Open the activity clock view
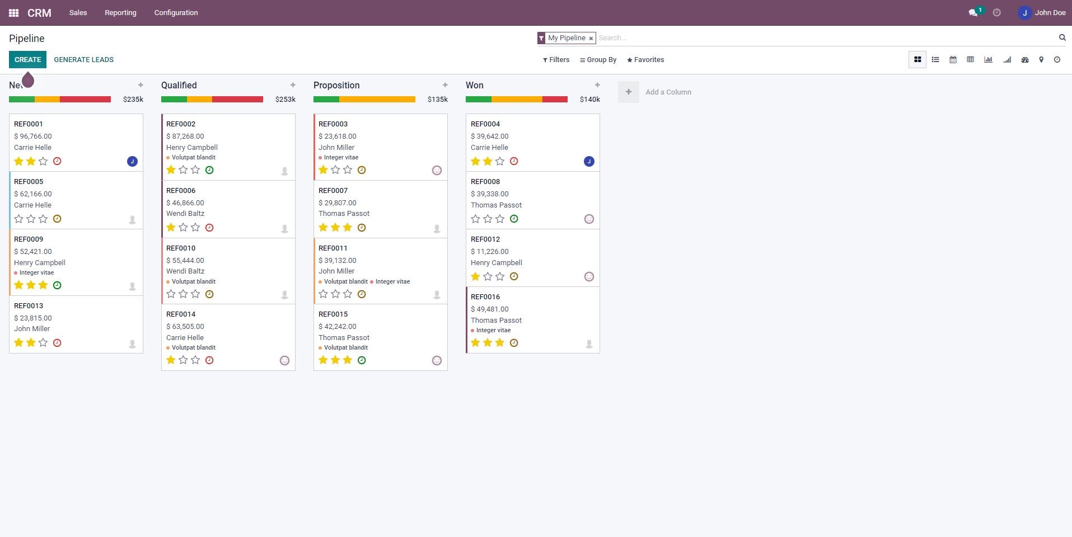This screenshot has height=537, width=1072. tap(1057, 60)
